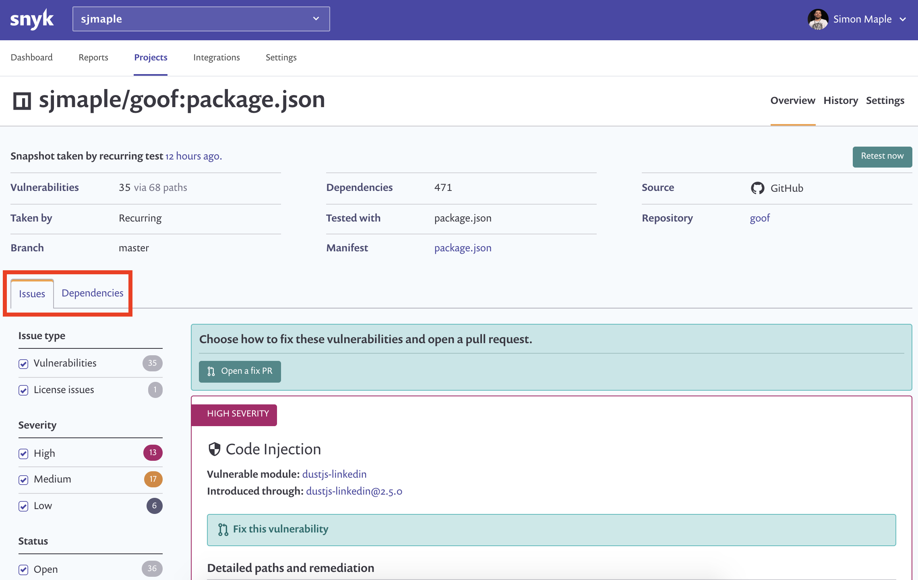Click the GitHub source label text
This screenshot has width=918, height=580.
787,188
